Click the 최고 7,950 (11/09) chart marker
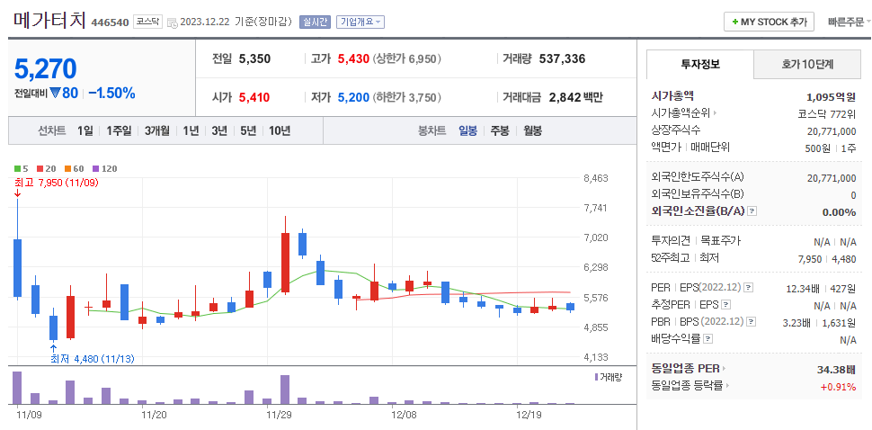The width and height of the screenshot is (872, 430). pos(57,183)
